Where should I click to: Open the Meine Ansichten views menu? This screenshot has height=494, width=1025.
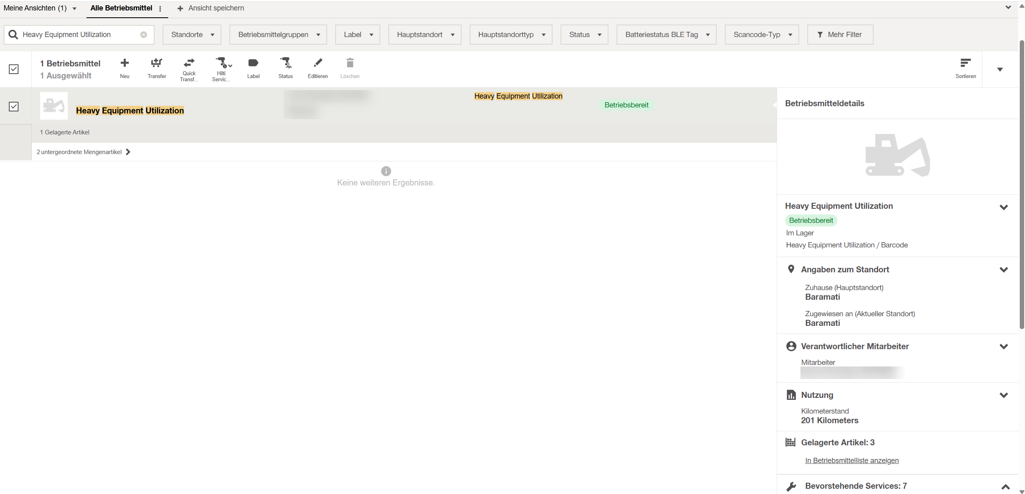(39, 8)
